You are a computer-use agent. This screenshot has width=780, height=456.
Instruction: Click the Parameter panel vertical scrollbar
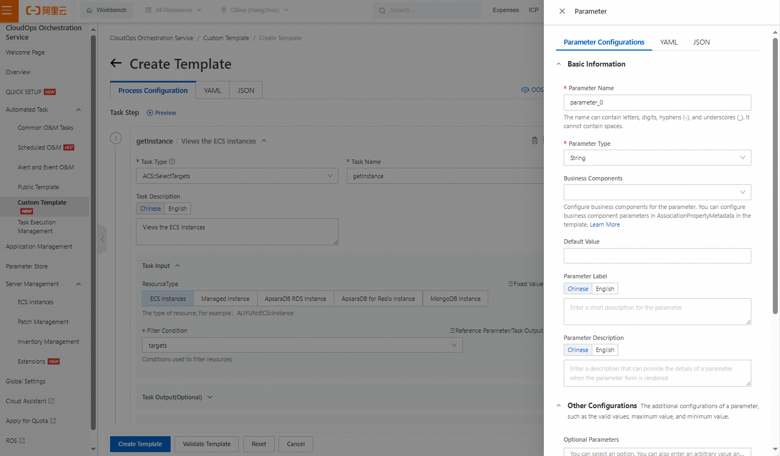click(x=776, y=176)
